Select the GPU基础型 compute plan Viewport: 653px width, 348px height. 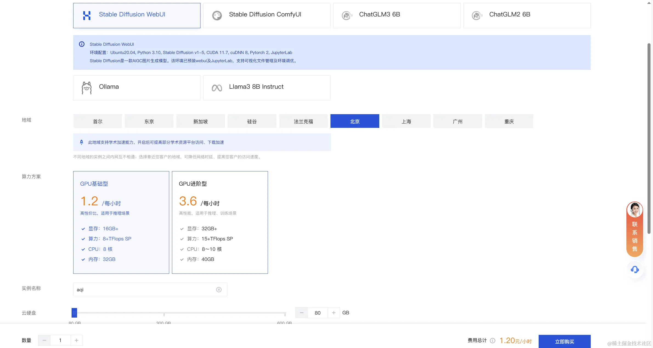click(121, 222)
